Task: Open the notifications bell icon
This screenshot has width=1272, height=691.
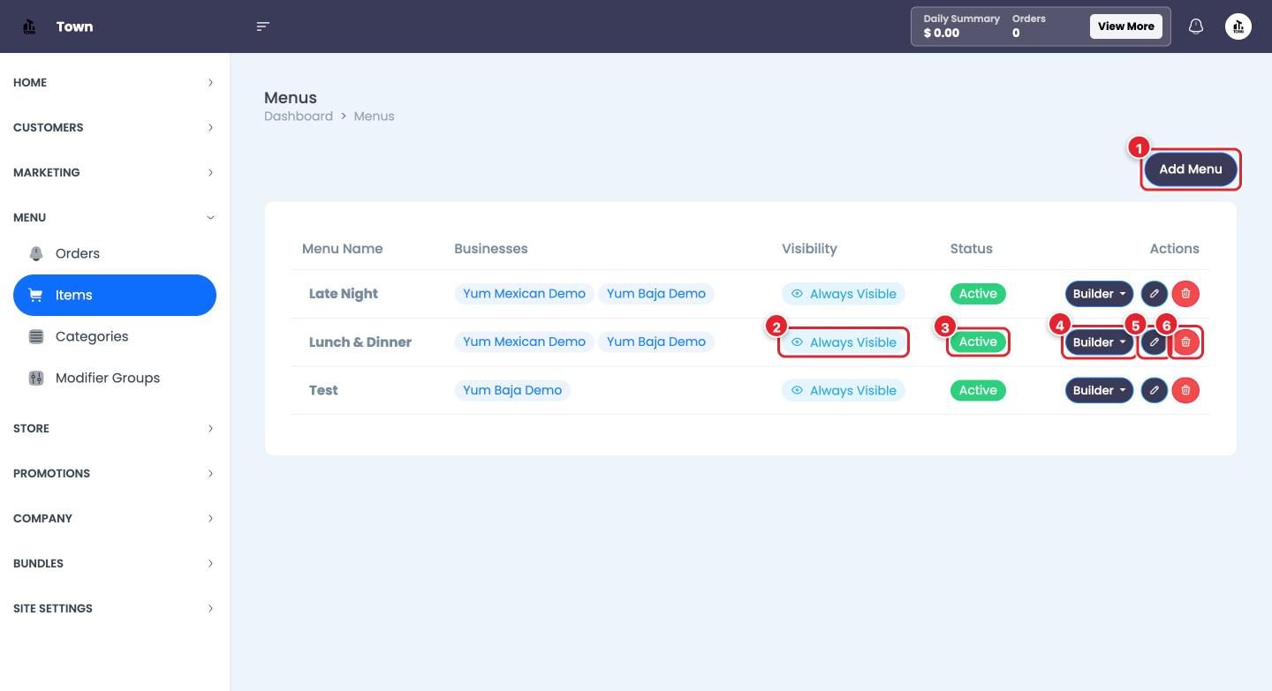Action: point(1196,26)
